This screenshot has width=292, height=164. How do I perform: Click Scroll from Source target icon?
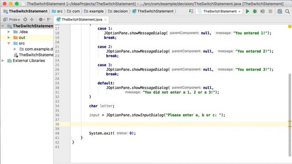coord(25,19)
